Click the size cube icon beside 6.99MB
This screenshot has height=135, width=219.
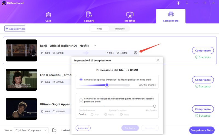54,82
